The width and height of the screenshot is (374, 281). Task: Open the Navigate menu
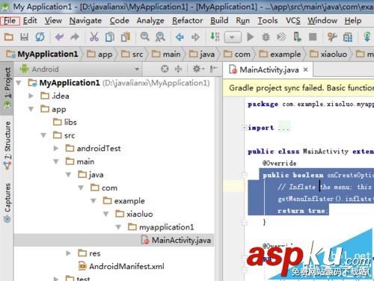tap(85, 20)
